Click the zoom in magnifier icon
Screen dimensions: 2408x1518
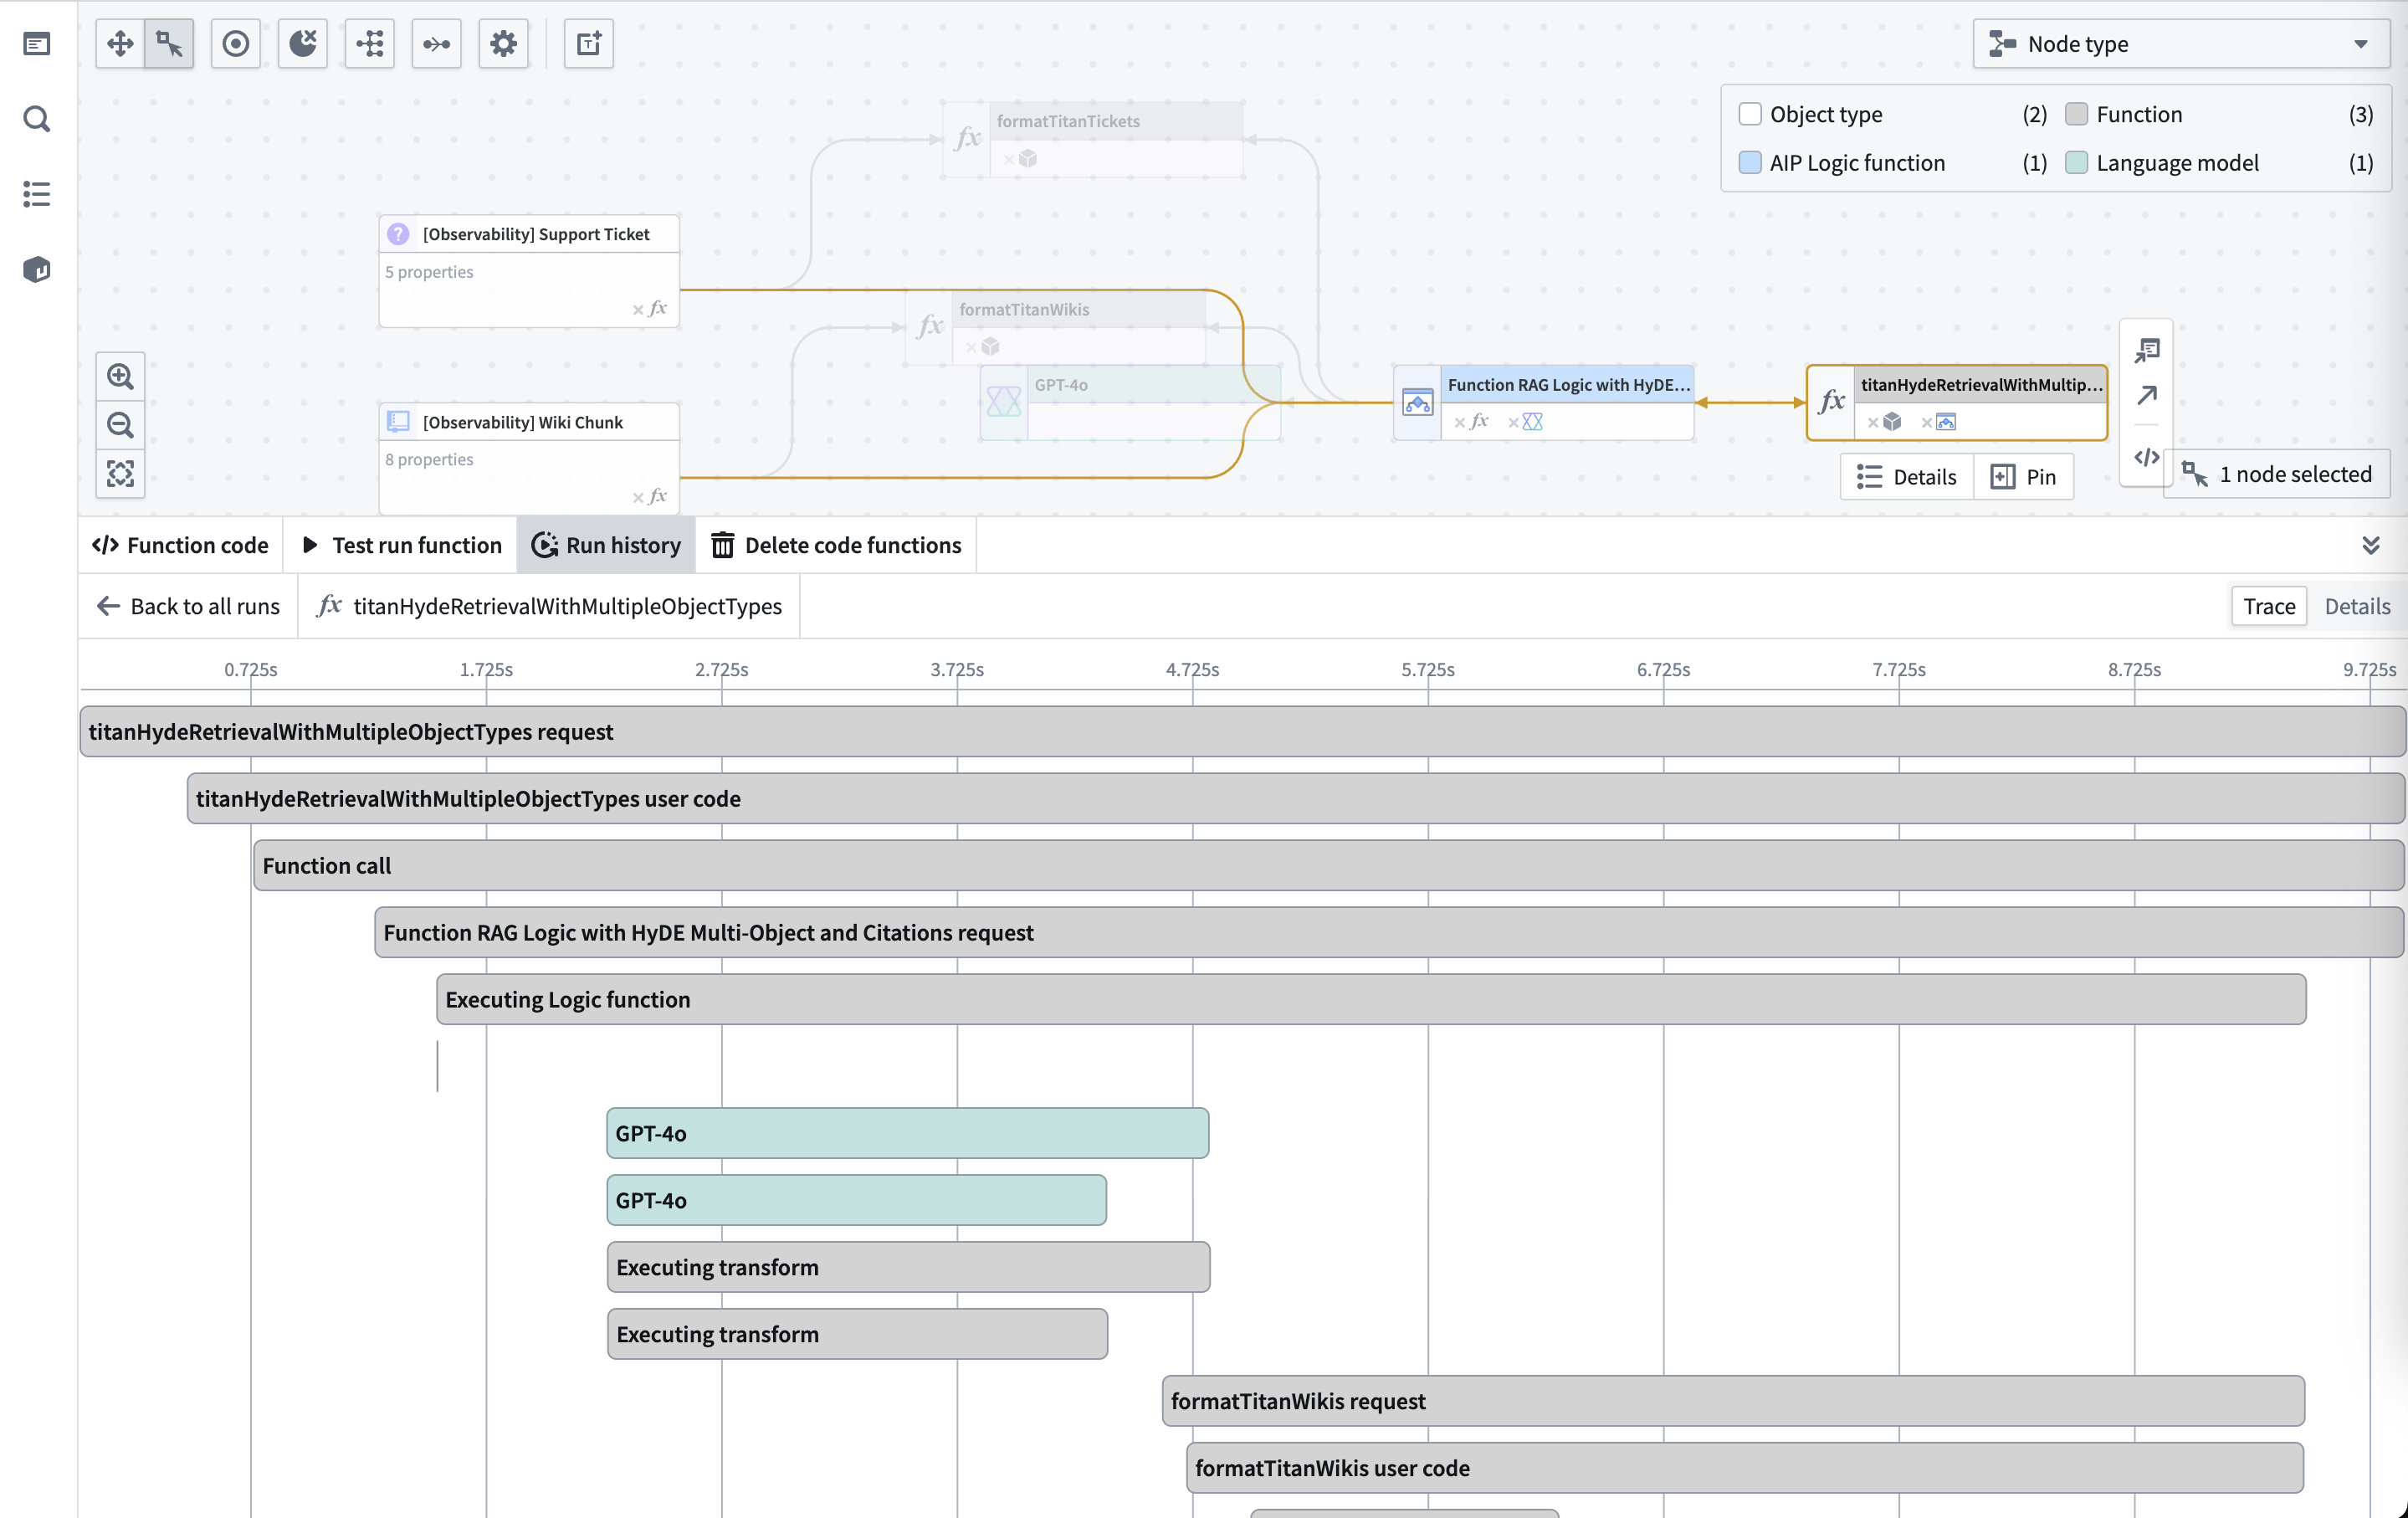click(x=120, y=376)
